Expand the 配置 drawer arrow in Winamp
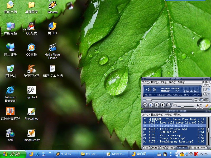 (x=199, y=108)
